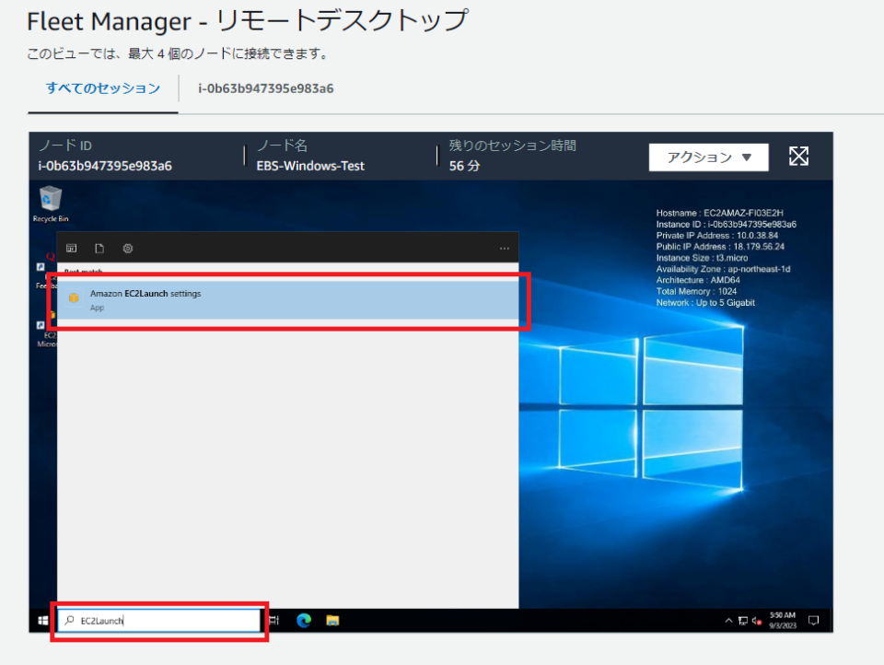This screenshot has height=665, width=884.
Task: Click the network icon in system tray
Action: coord(743,621)
